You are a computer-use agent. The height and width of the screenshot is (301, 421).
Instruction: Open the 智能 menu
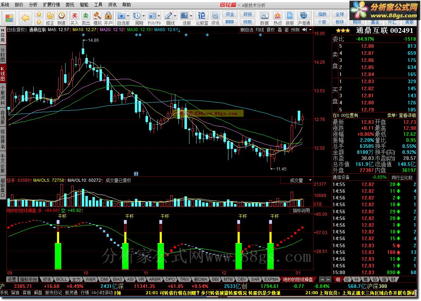[x=84, y=5]
